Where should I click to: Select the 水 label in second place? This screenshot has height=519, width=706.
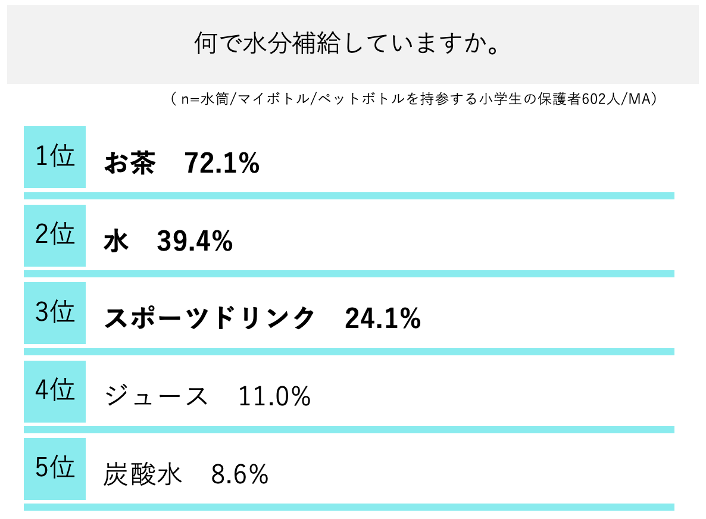point(117,242)
